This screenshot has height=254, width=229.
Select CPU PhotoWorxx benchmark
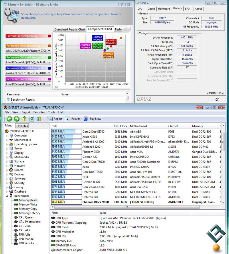pyautogui.click(x=29, y=222)
